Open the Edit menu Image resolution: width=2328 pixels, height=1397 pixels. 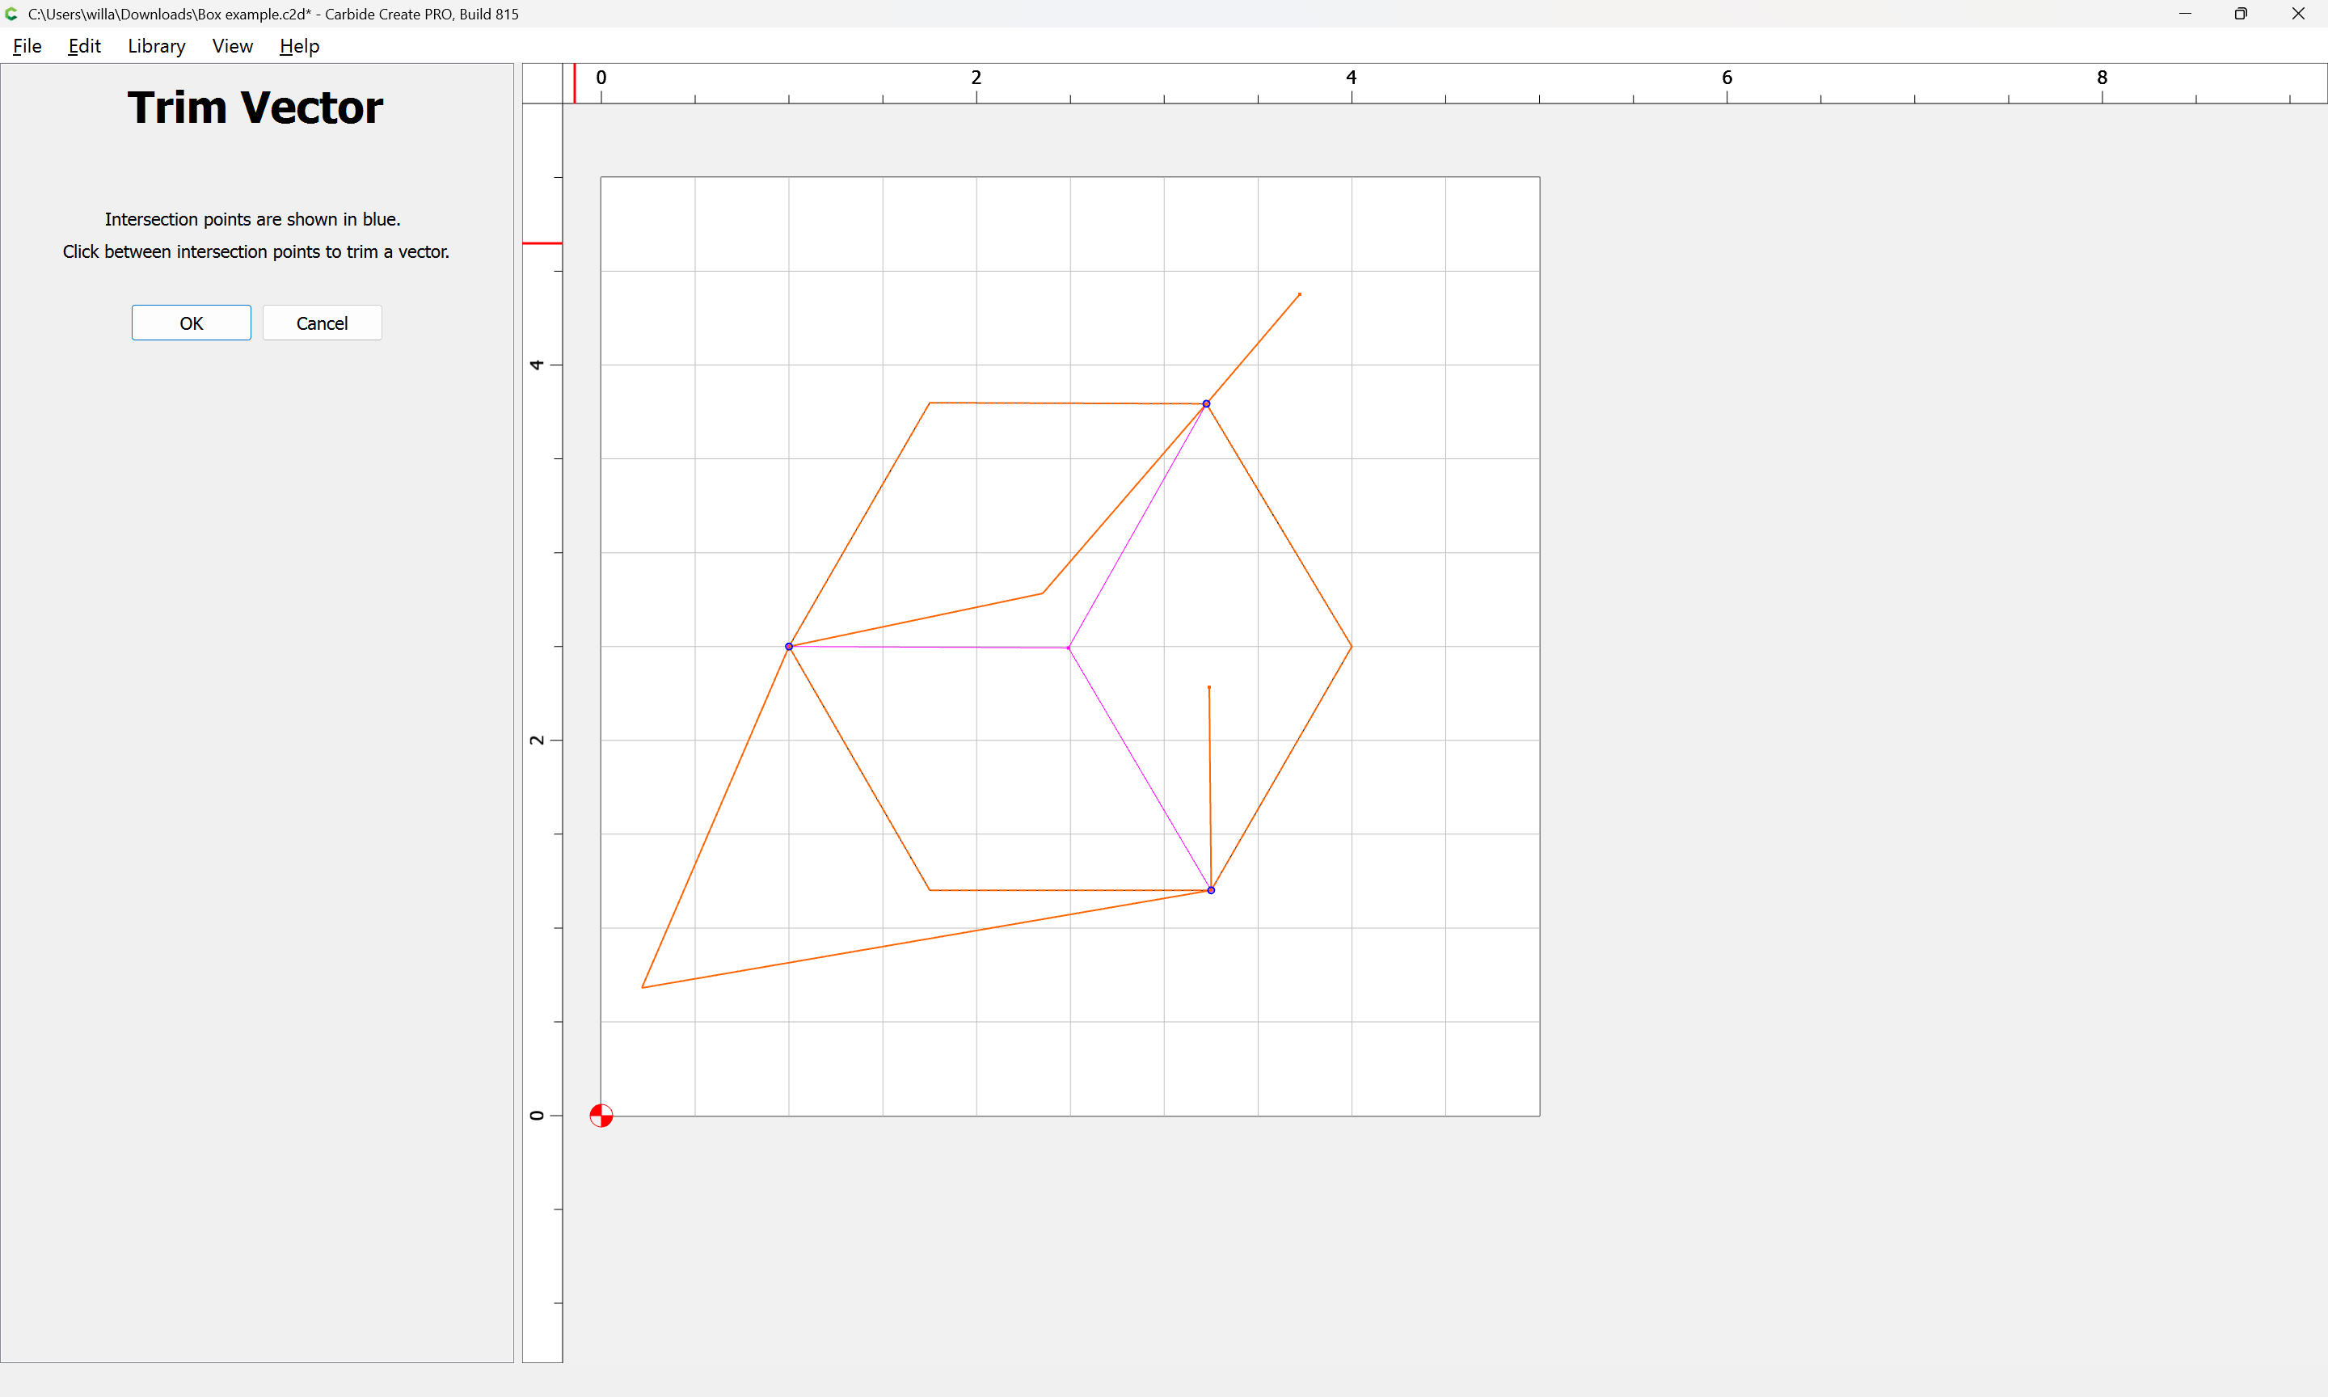(x=84, y=46)
